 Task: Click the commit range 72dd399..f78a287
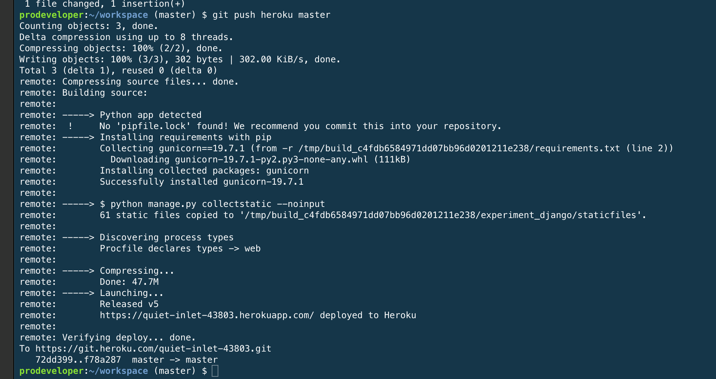(x=78, y=360)
